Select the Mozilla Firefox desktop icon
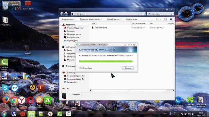 tap(5, 102)
